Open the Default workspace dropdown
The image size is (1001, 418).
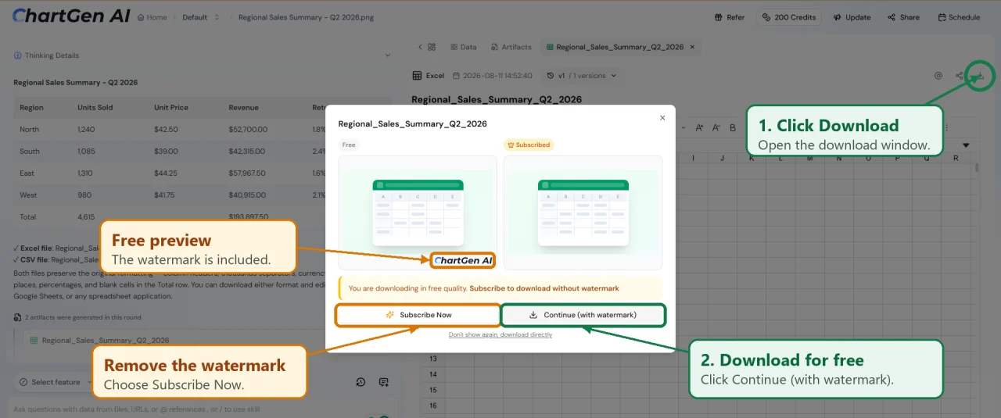pos(201,17)
